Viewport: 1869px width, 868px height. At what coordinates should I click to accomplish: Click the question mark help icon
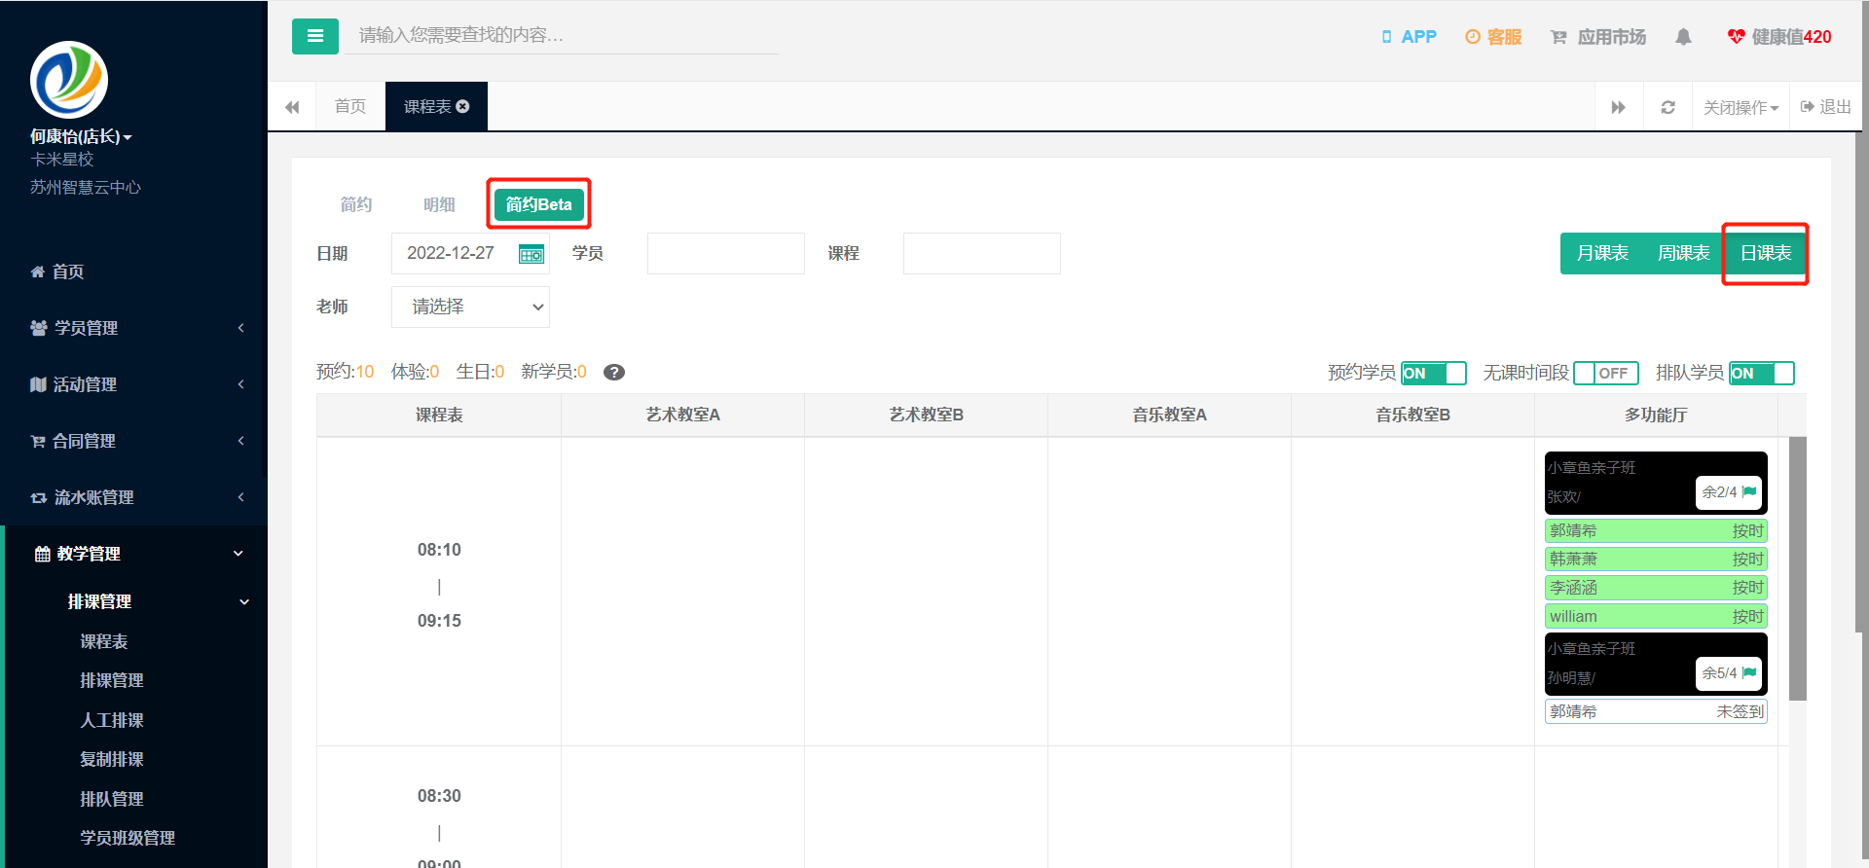(614, 372)
